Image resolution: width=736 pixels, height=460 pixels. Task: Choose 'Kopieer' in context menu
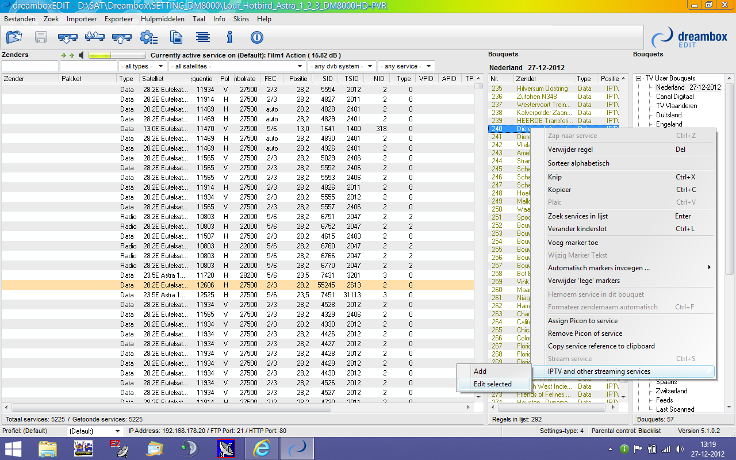[624, 190]
